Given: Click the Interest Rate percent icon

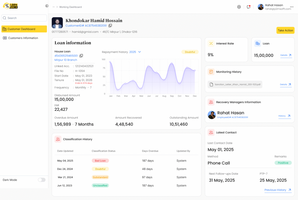Looking at the screenshot, I should [211, 43].
